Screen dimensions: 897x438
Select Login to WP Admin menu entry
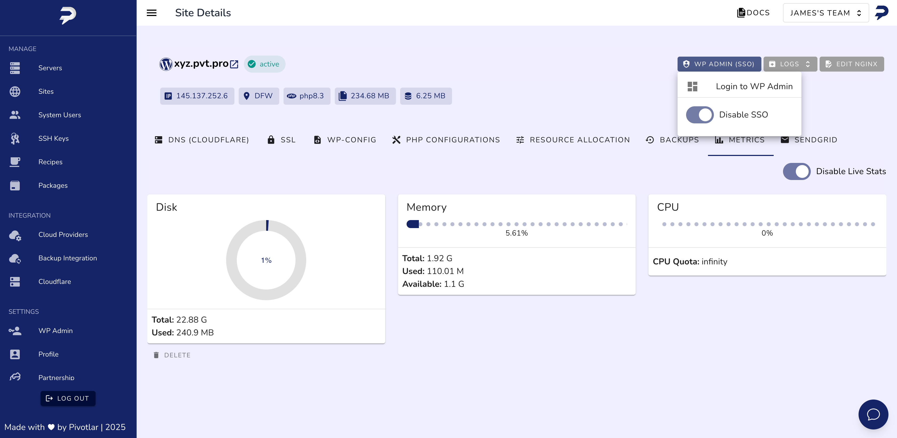tap(739, 87)
